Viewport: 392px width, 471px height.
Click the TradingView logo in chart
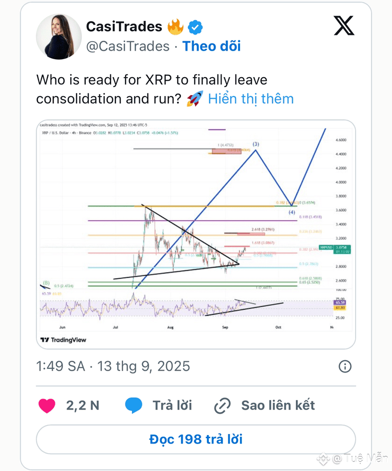point(63,340)
